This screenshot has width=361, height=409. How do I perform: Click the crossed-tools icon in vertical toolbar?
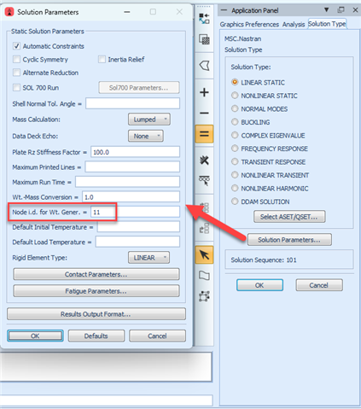(204, 161)
